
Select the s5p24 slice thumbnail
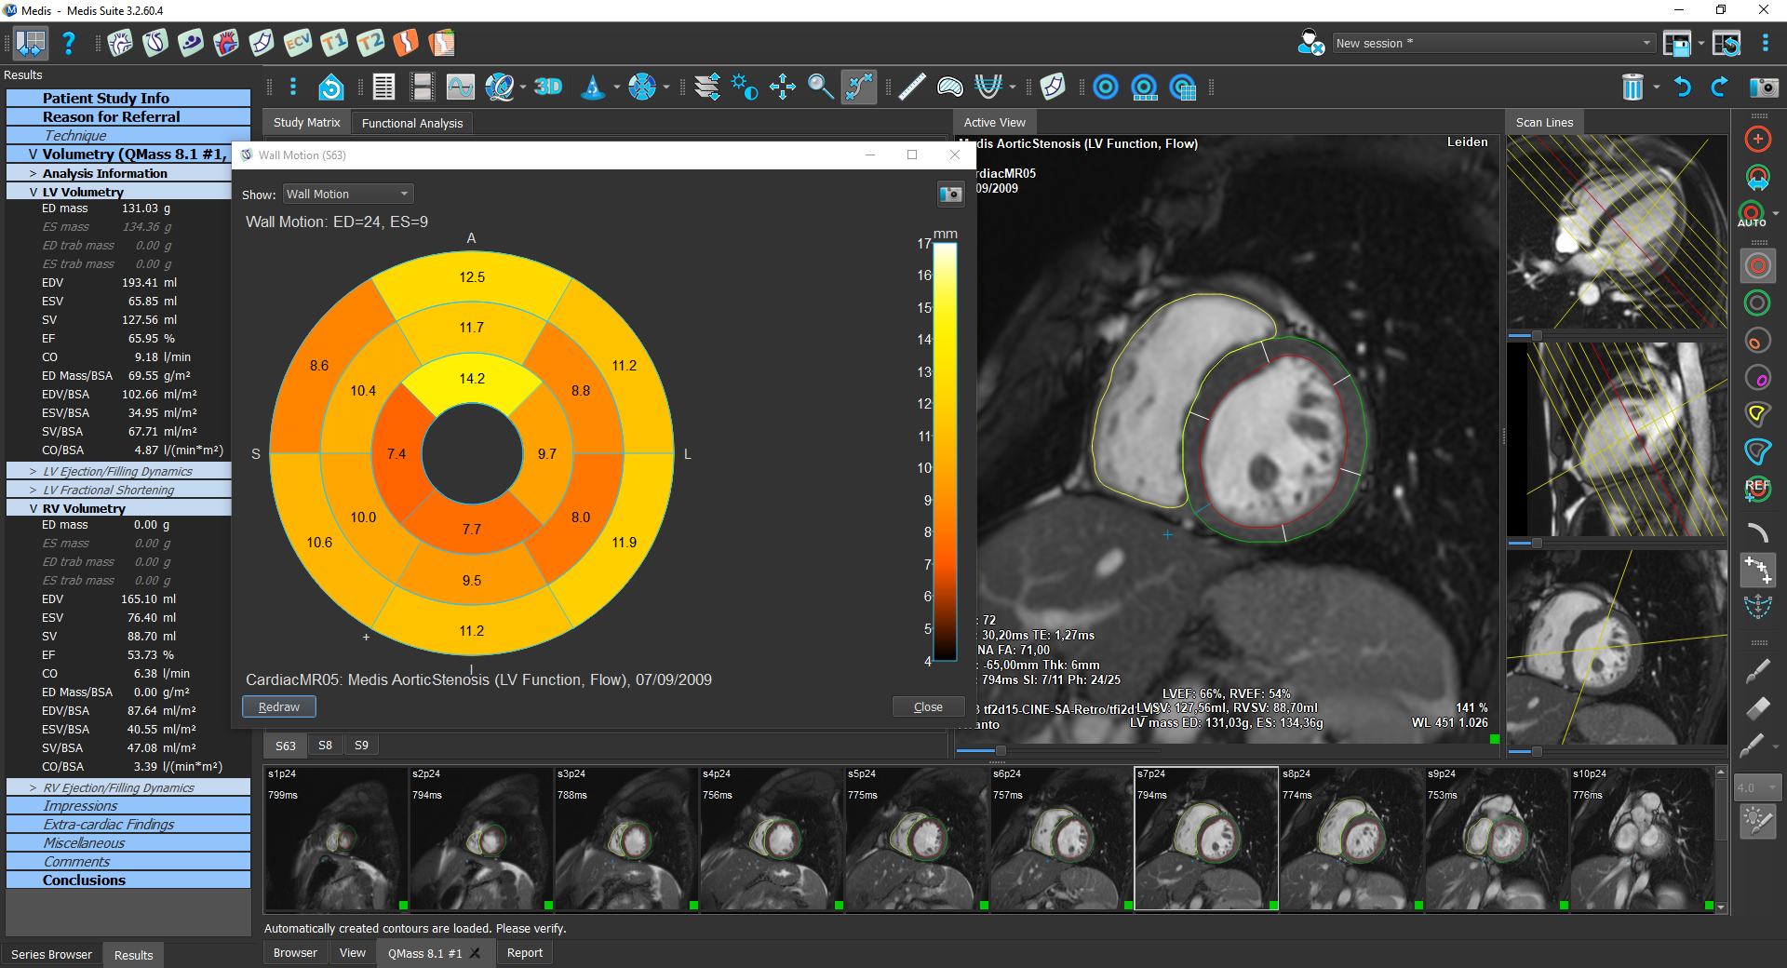[x=916, y=838]
